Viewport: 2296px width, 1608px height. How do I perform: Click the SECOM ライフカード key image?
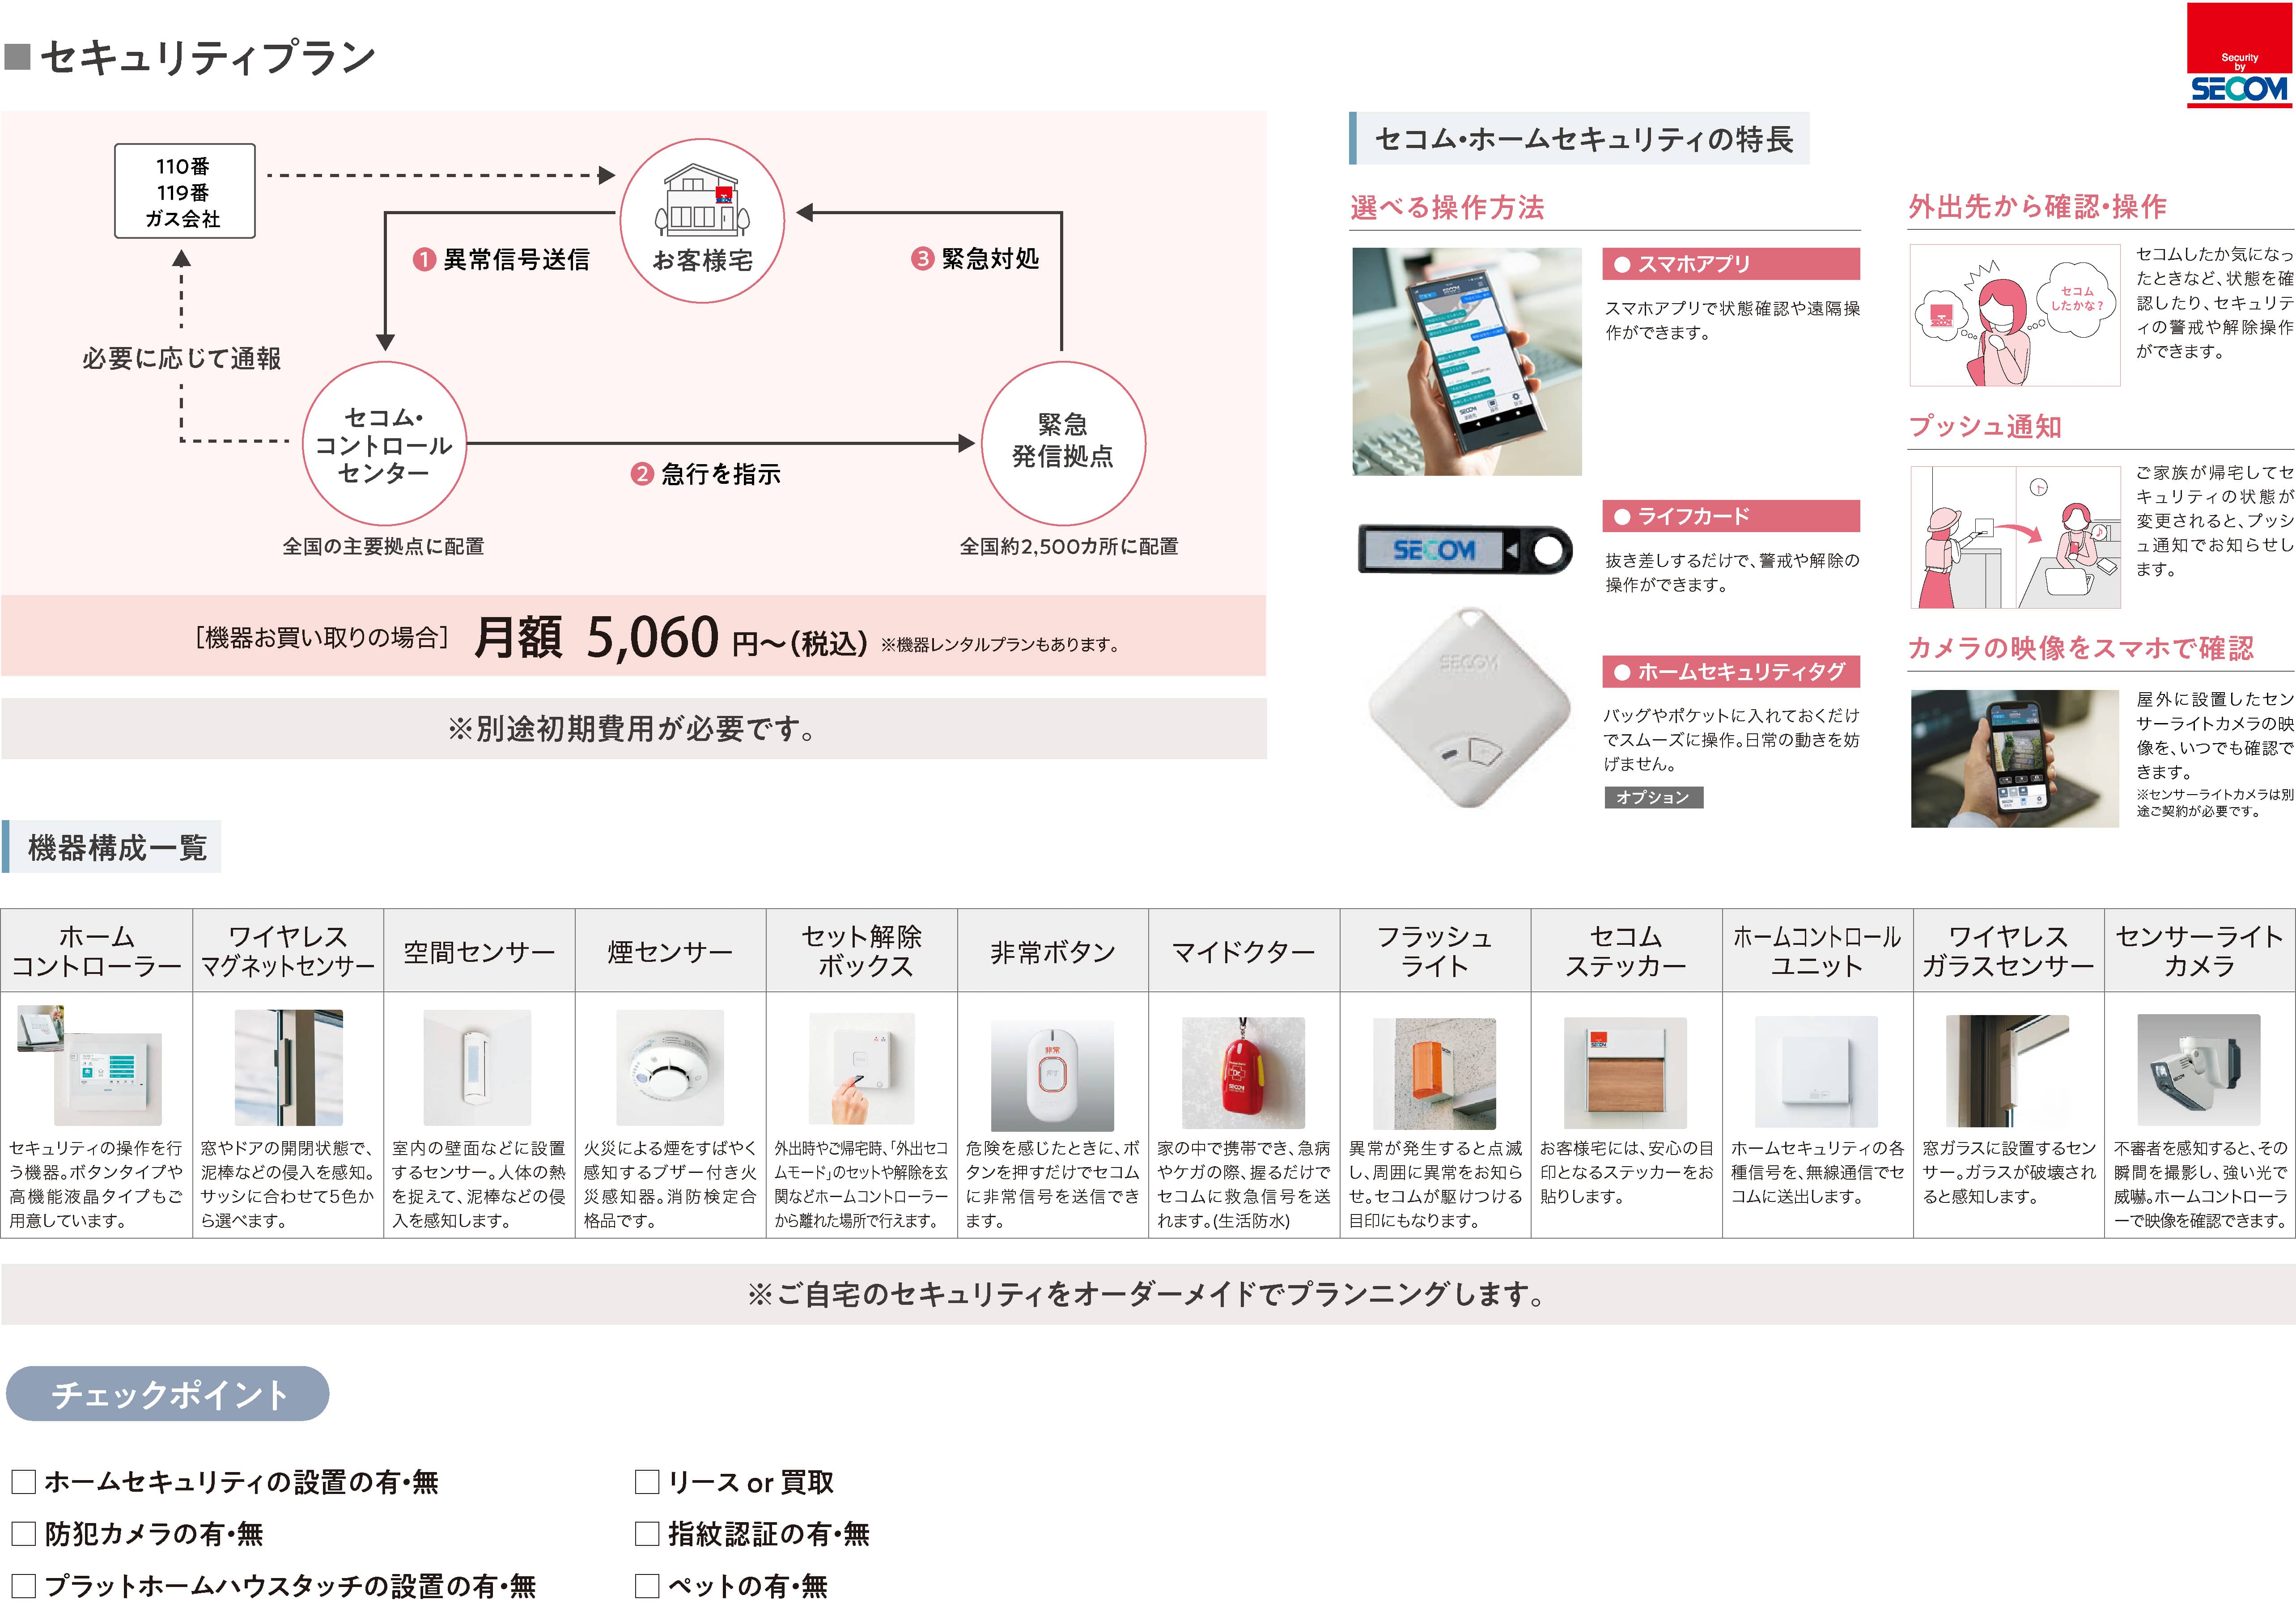tap(1465, 549)
